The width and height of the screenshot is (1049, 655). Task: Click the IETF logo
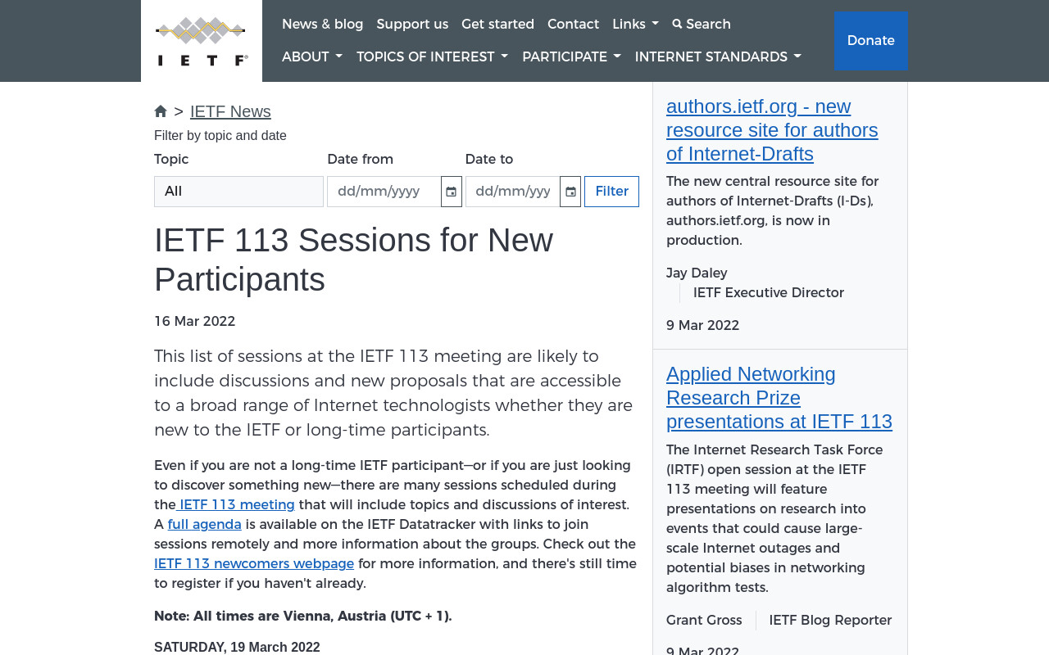202,41
